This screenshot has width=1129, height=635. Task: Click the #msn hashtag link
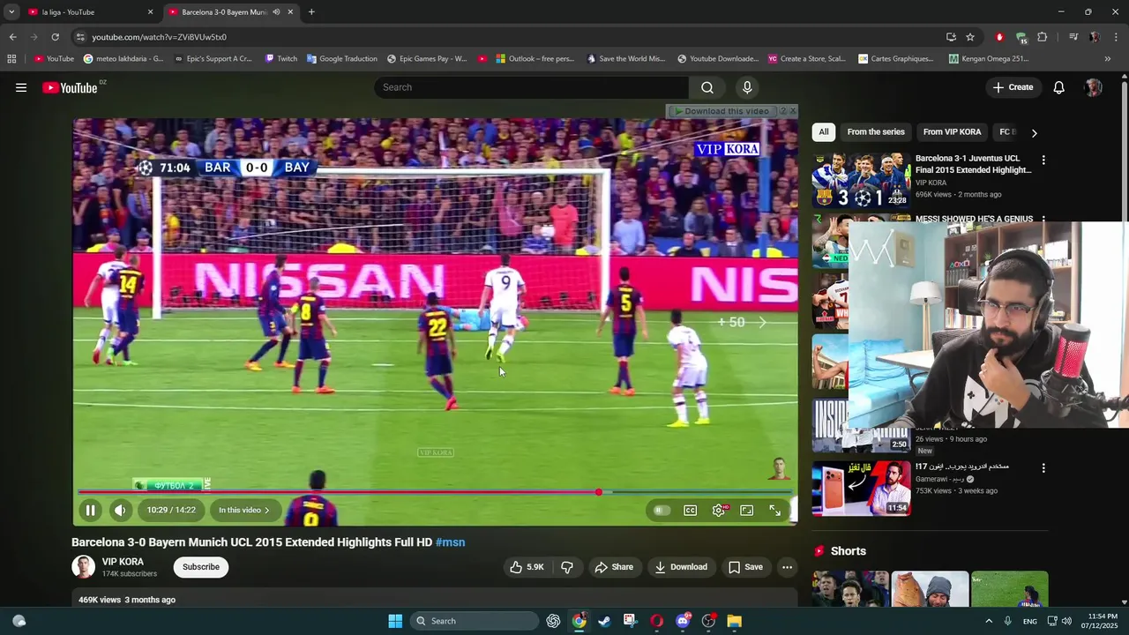(450, 542)
